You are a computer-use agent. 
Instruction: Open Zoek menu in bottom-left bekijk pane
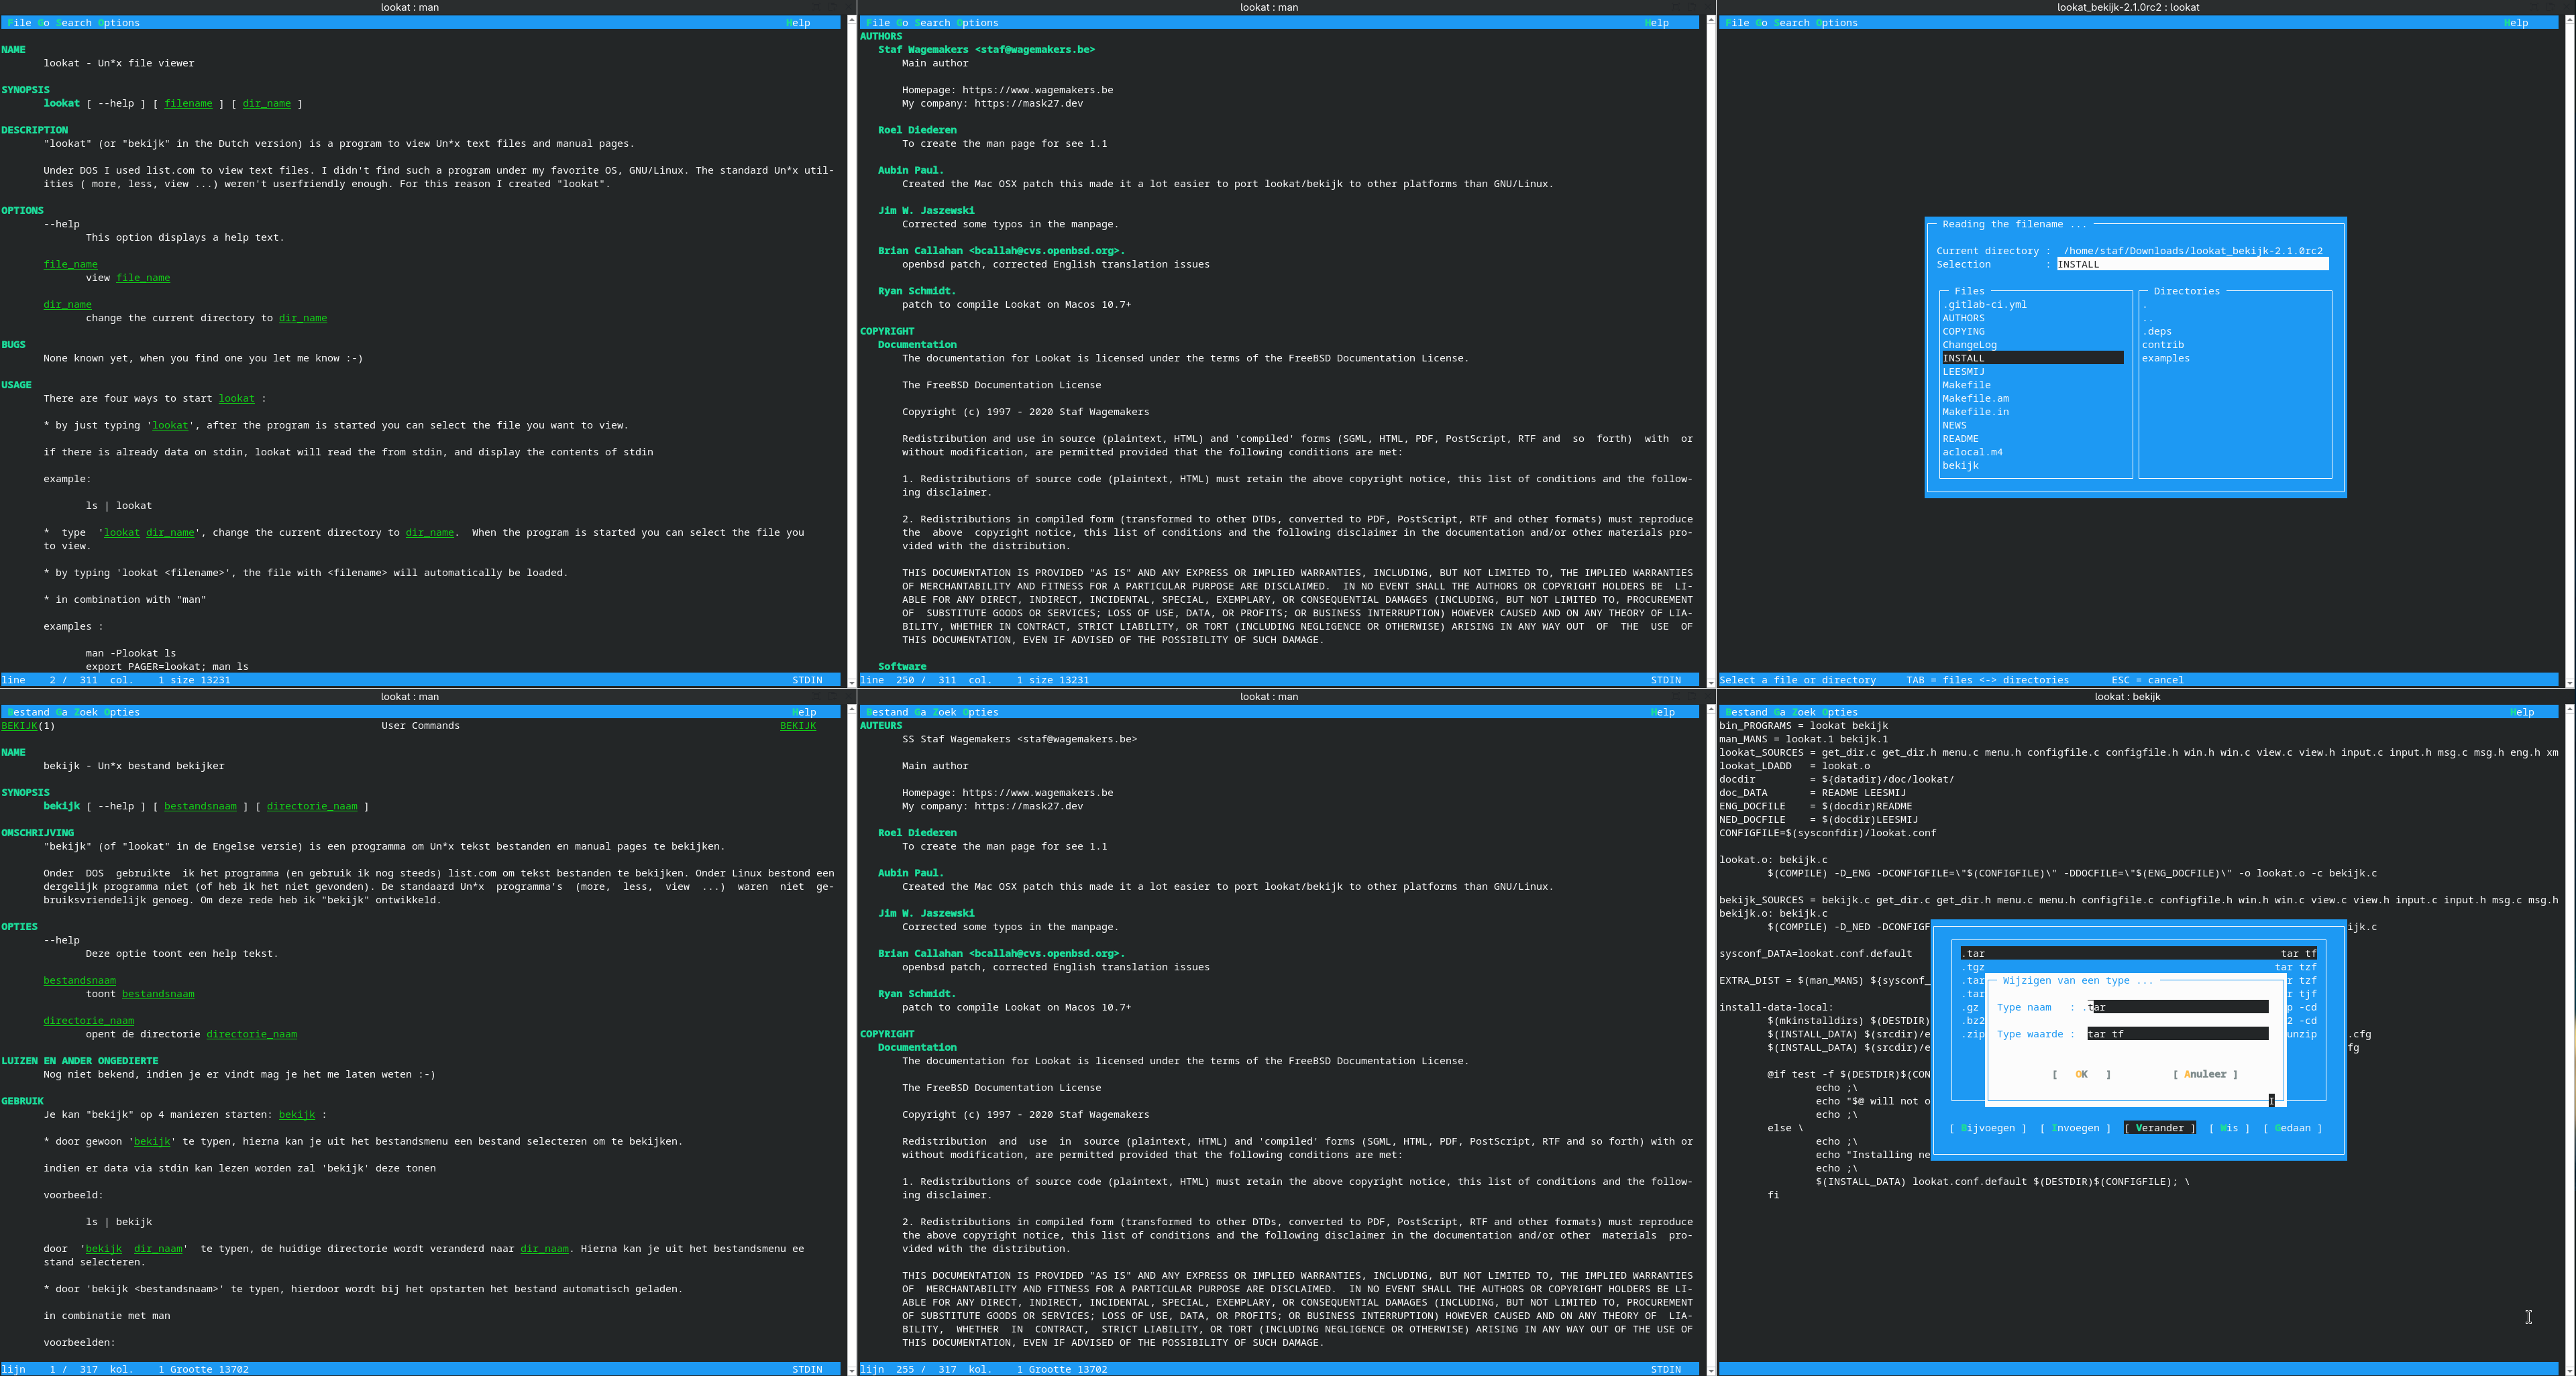pos(86,713)
